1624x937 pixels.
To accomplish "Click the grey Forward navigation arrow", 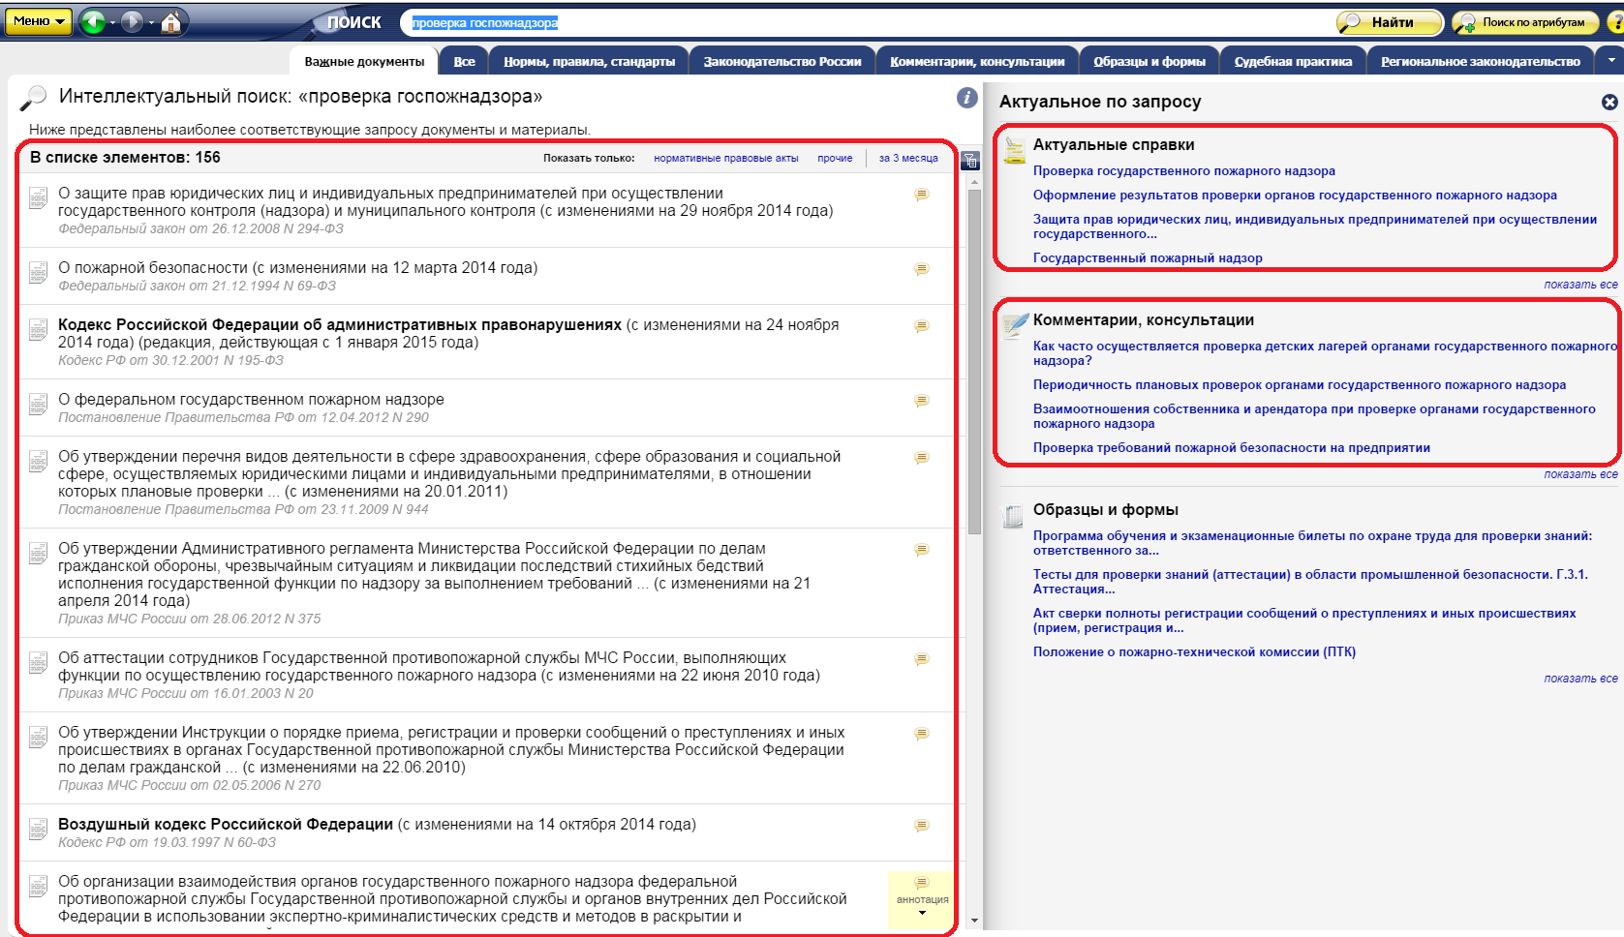I will (132, 21).
